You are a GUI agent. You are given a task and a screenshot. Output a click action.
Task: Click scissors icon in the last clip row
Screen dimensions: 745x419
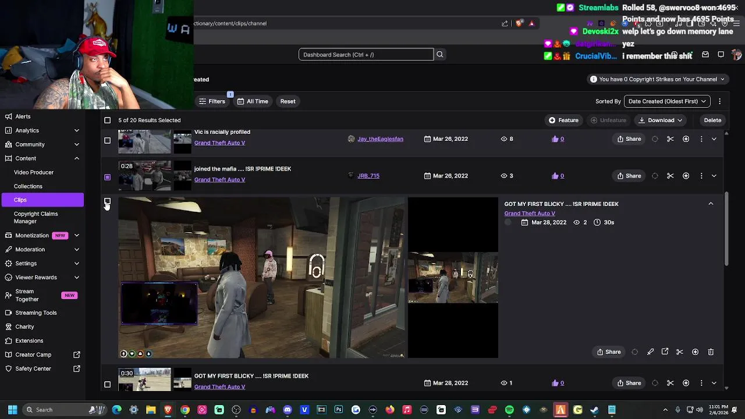[670, 383]
